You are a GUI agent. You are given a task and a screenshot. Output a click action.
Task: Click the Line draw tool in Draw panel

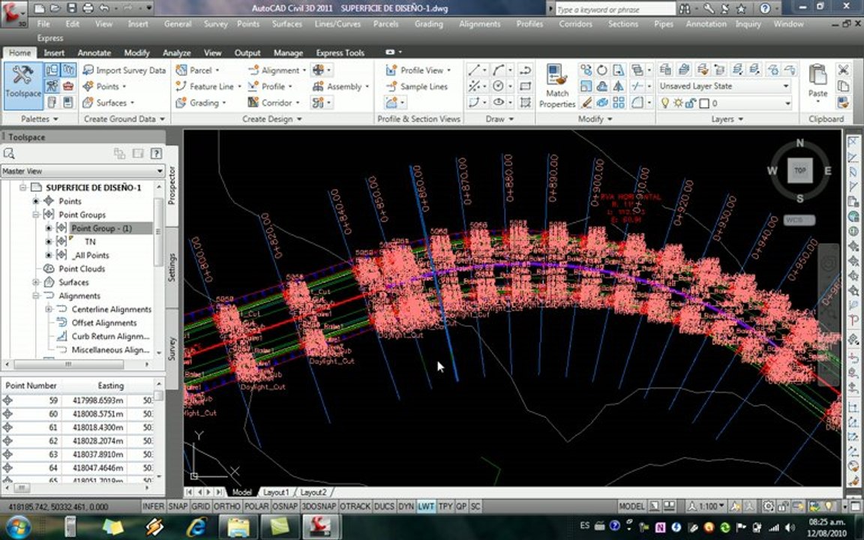473,70
